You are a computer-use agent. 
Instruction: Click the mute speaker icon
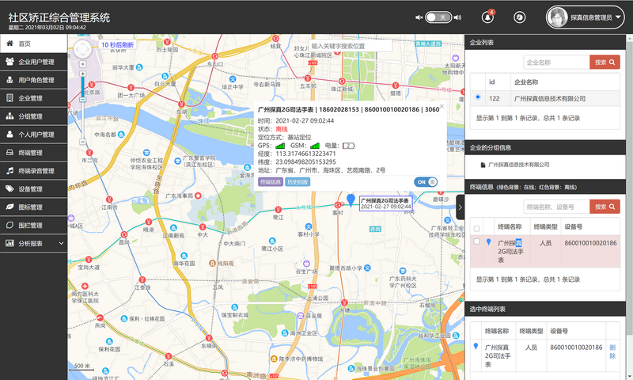click(419, 17)
